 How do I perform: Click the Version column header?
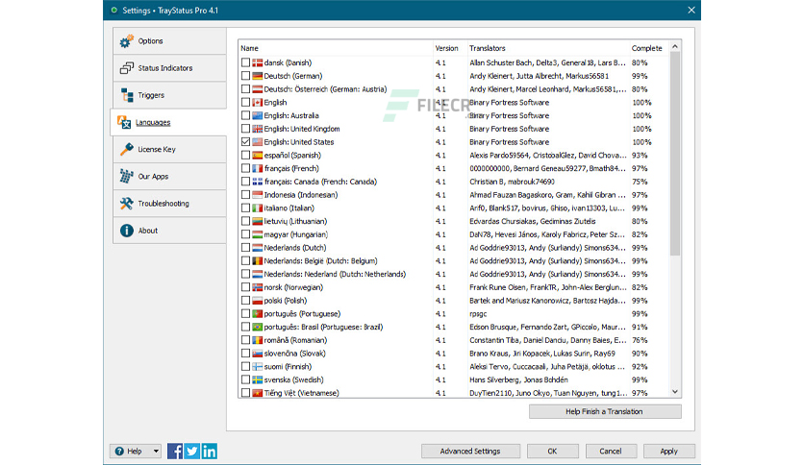[449, 48]
